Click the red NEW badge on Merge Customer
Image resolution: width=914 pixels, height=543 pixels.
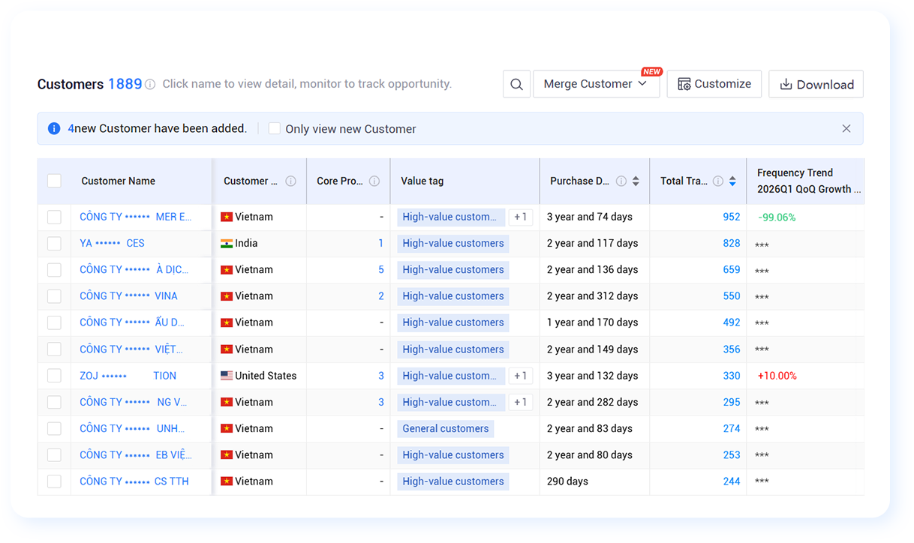(x=651, y=72)
